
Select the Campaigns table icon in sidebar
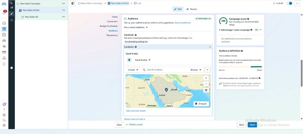click(4, 29)
